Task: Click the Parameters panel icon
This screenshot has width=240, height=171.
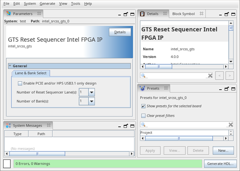Action: tap(8, 14)
